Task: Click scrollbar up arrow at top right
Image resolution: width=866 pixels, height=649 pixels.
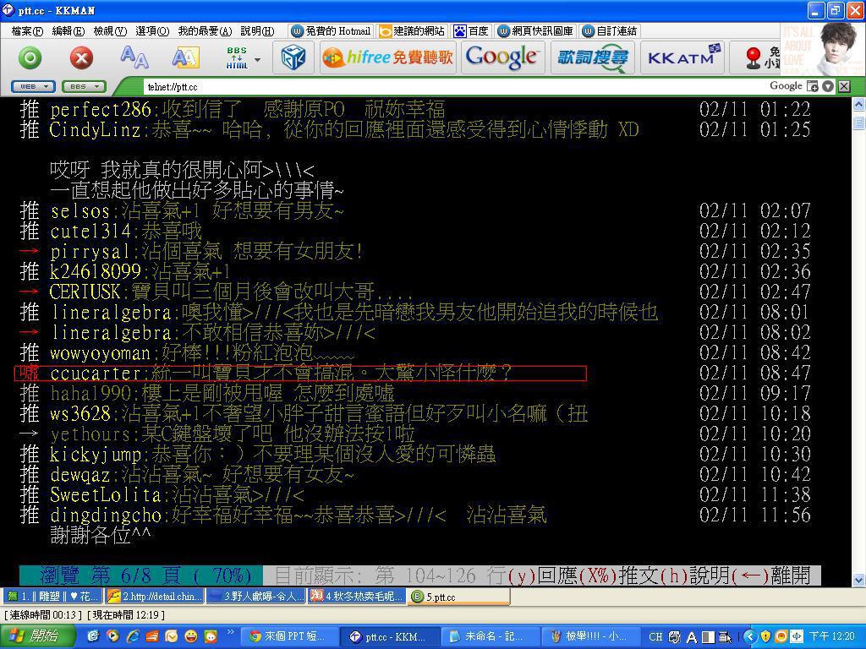Action: point(858,104)
